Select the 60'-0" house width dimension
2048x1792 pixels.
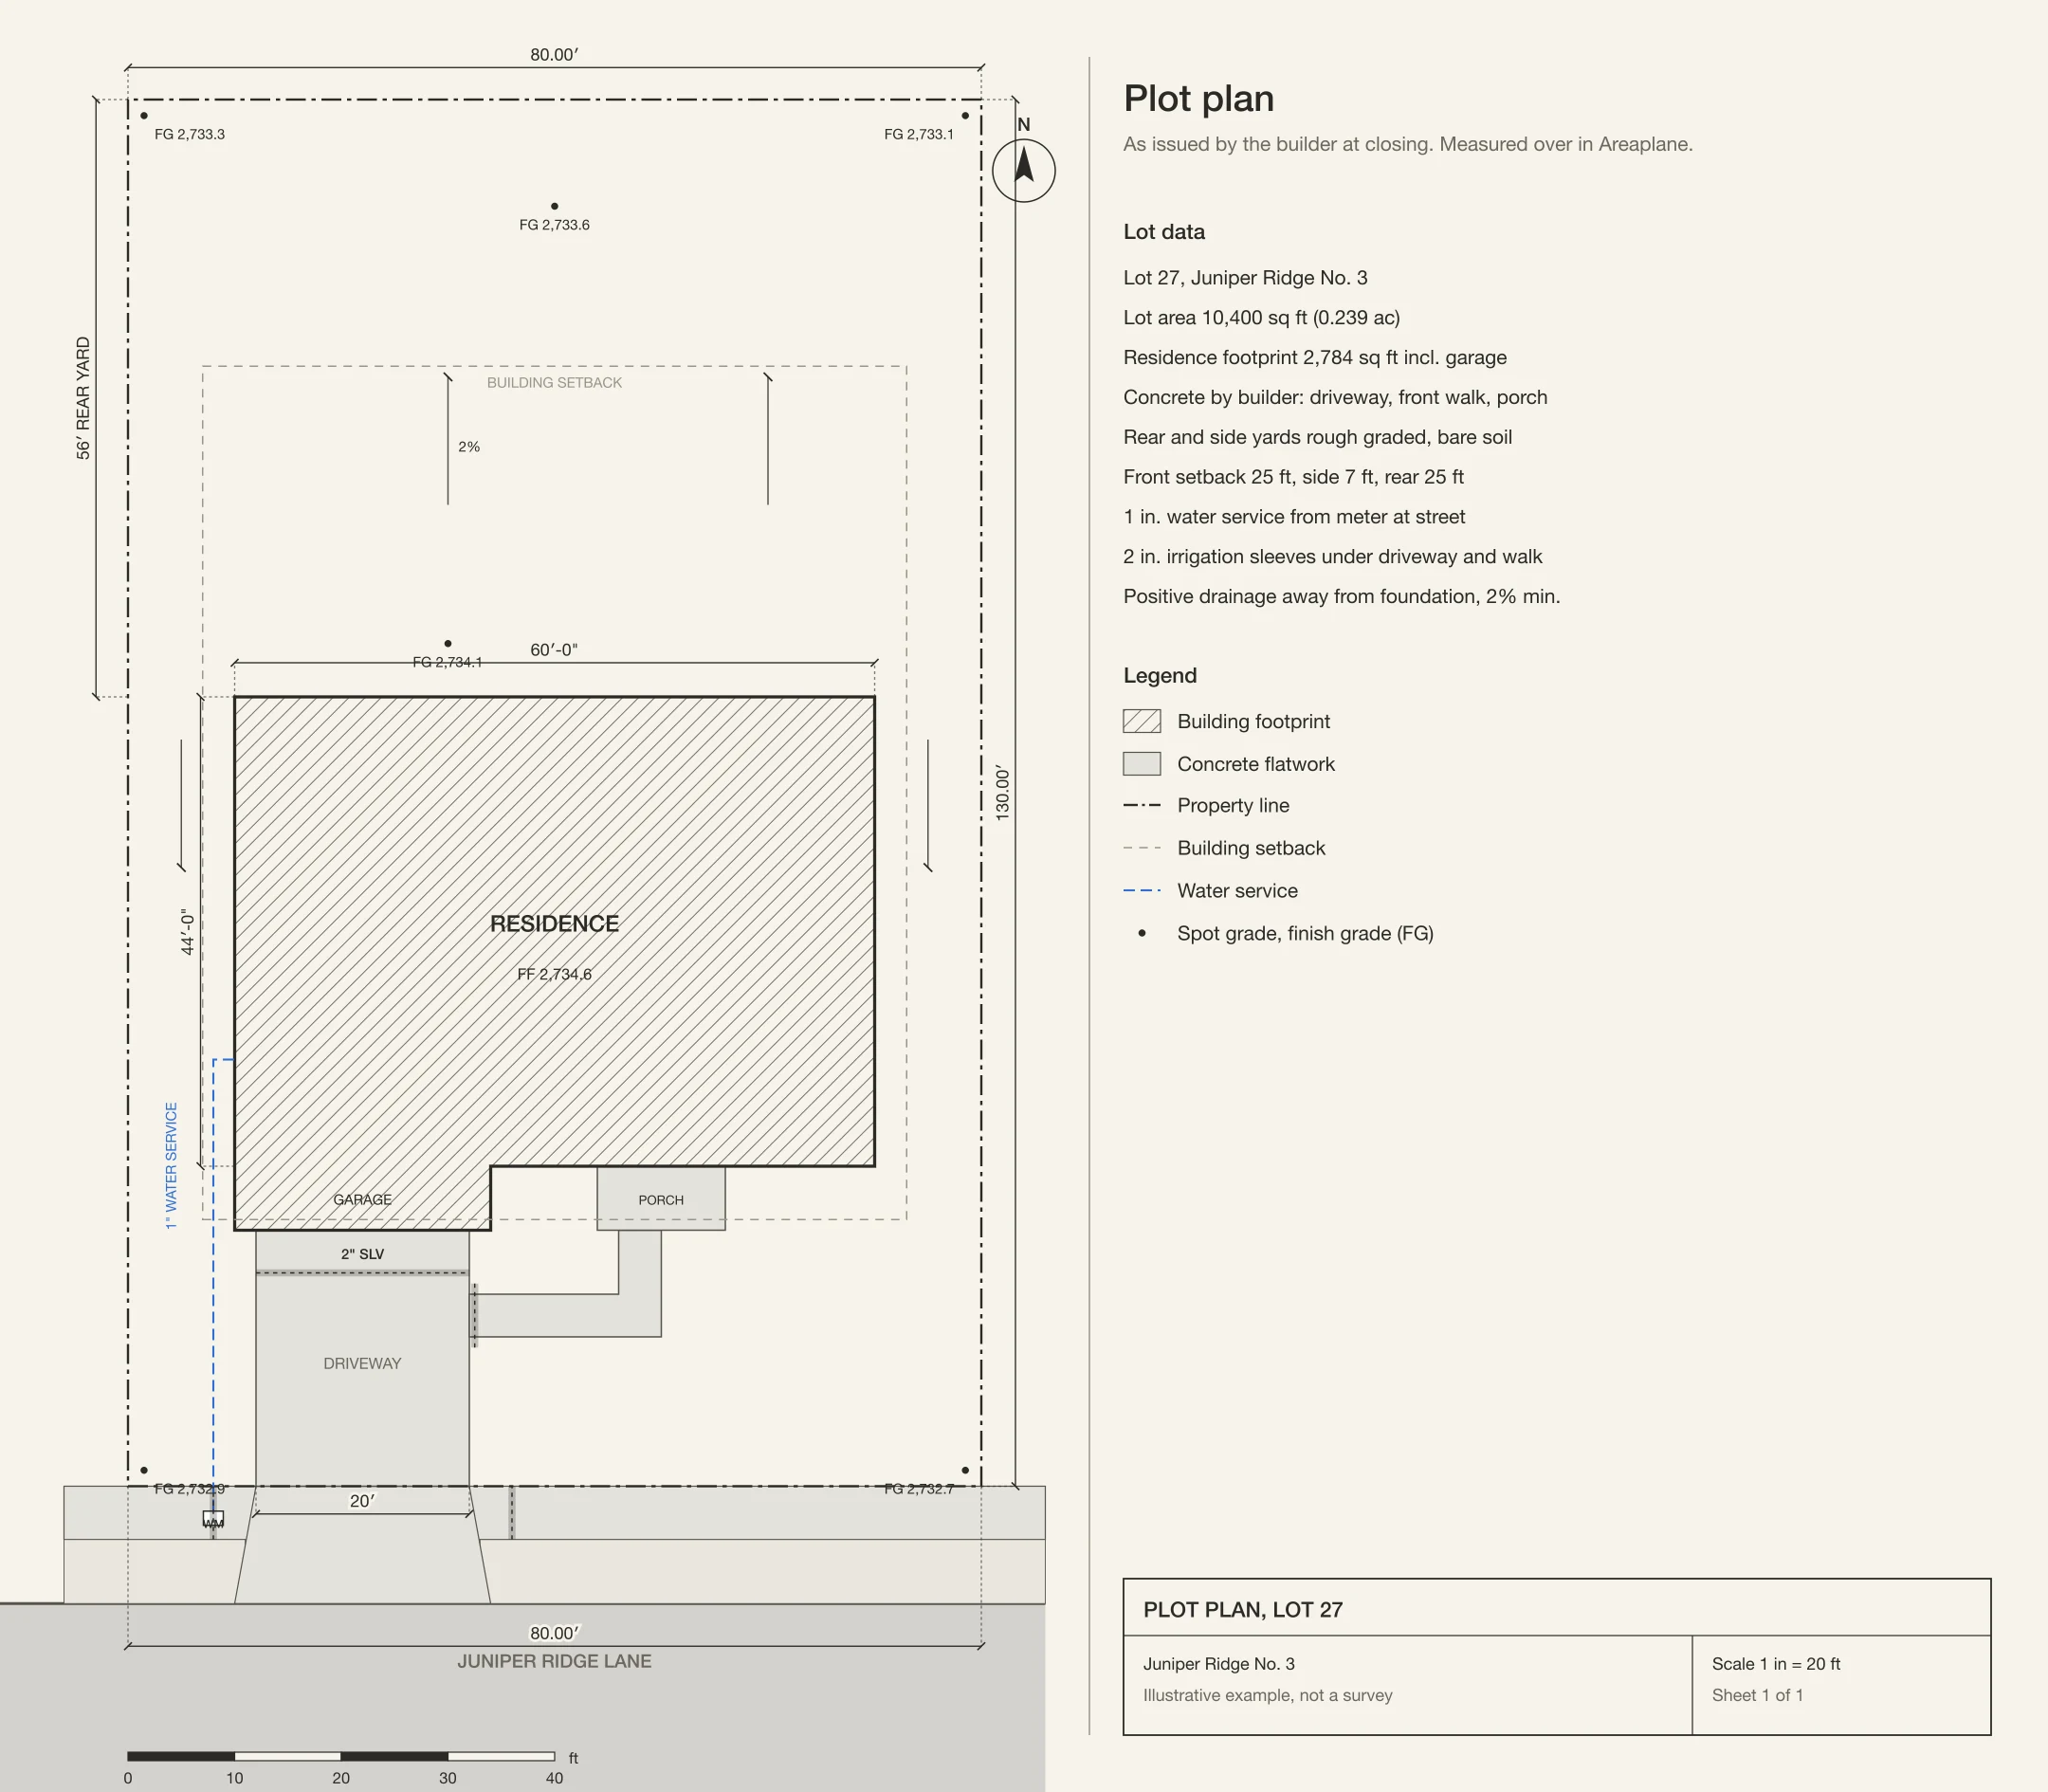coord(554,650)
